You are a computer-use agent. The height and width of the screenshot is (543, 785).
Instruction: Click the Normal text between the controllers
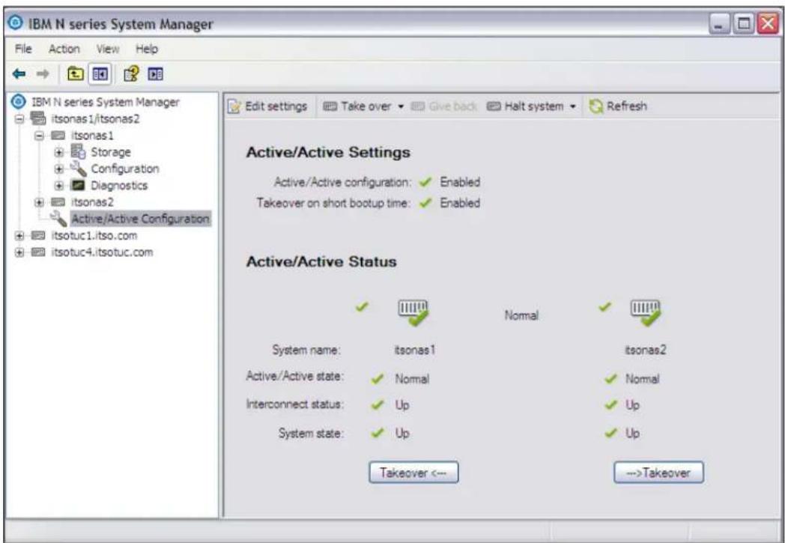521,315
